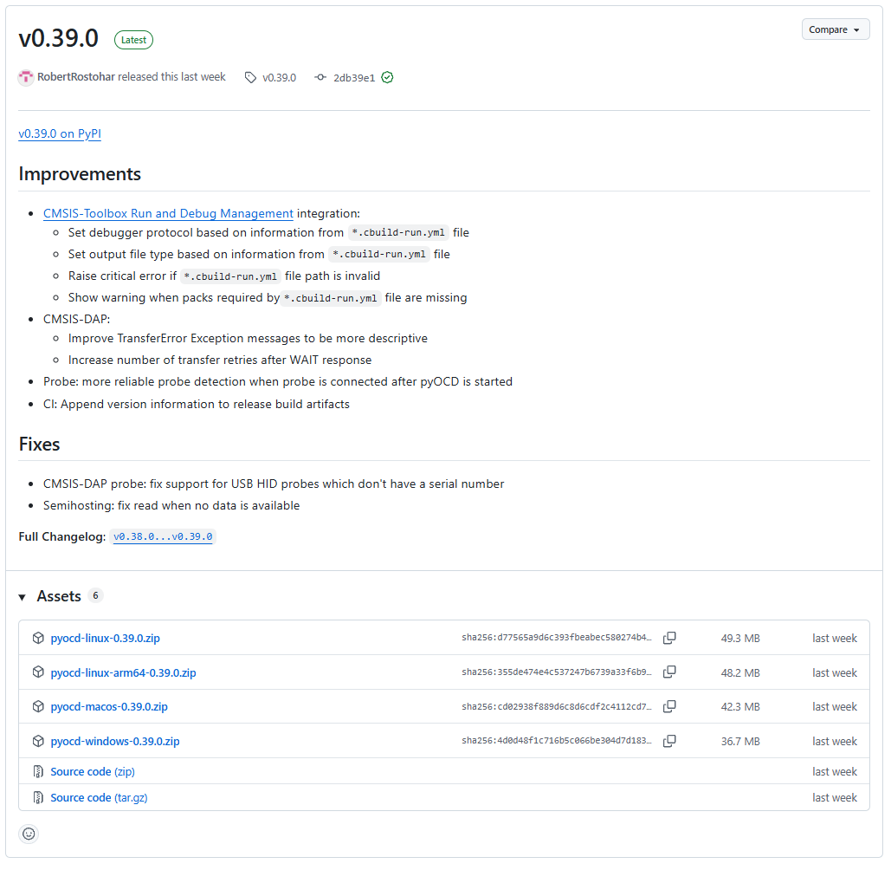Download Source code (tar.gz)
Image resolution: width=891 pixels, height=870 pixels.
point(99,798)
